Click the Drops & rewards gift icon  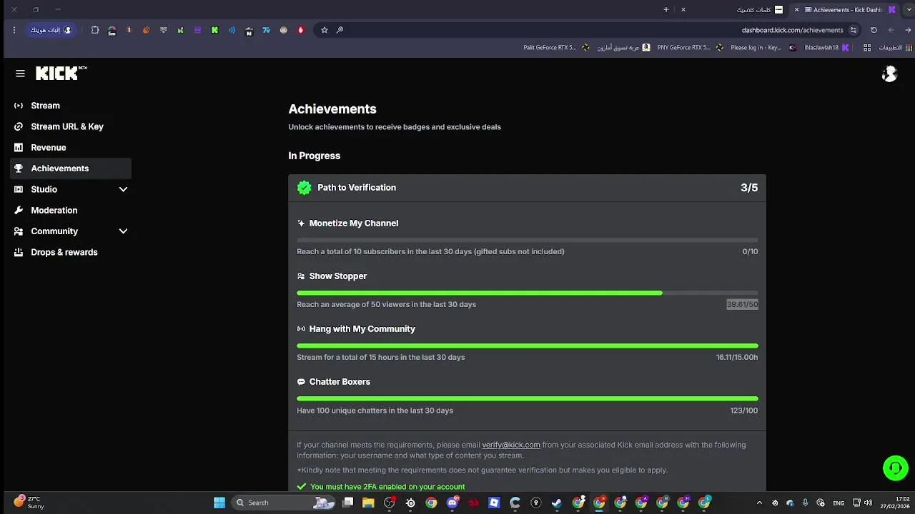click(19, 252)
